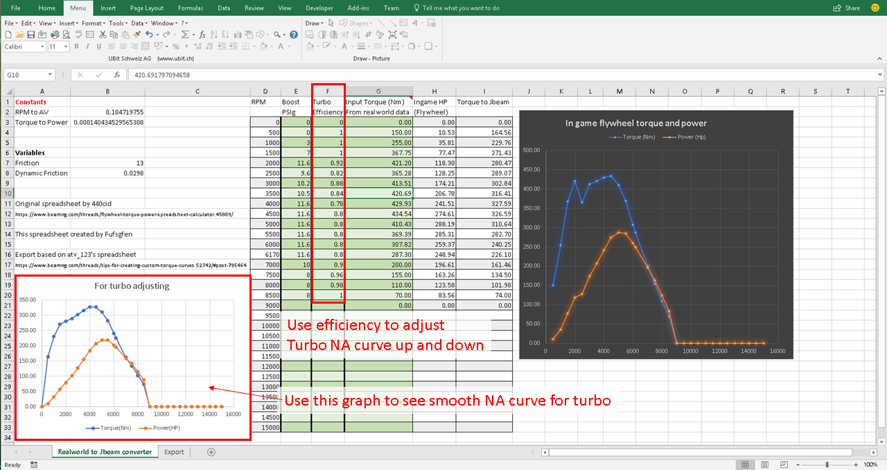Expand the Name Box dropdown
Image resolution: width=887 pixels, height=470 pixels.
click(51, 75)
